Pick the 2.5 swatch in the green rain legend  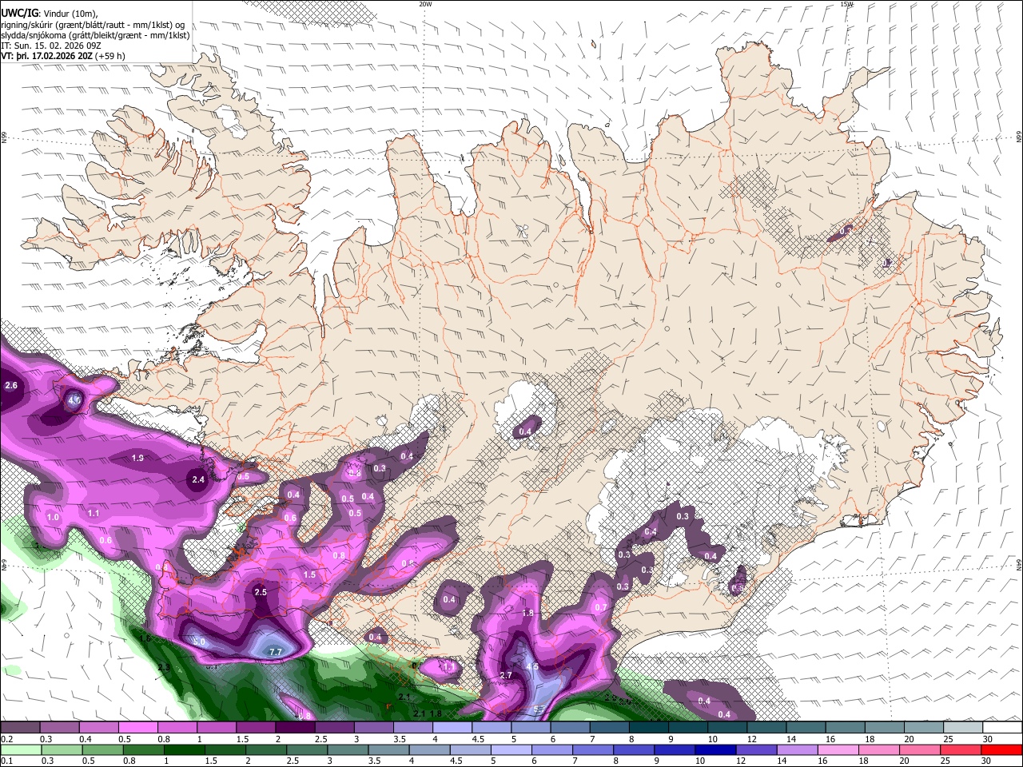coord(307,749)
